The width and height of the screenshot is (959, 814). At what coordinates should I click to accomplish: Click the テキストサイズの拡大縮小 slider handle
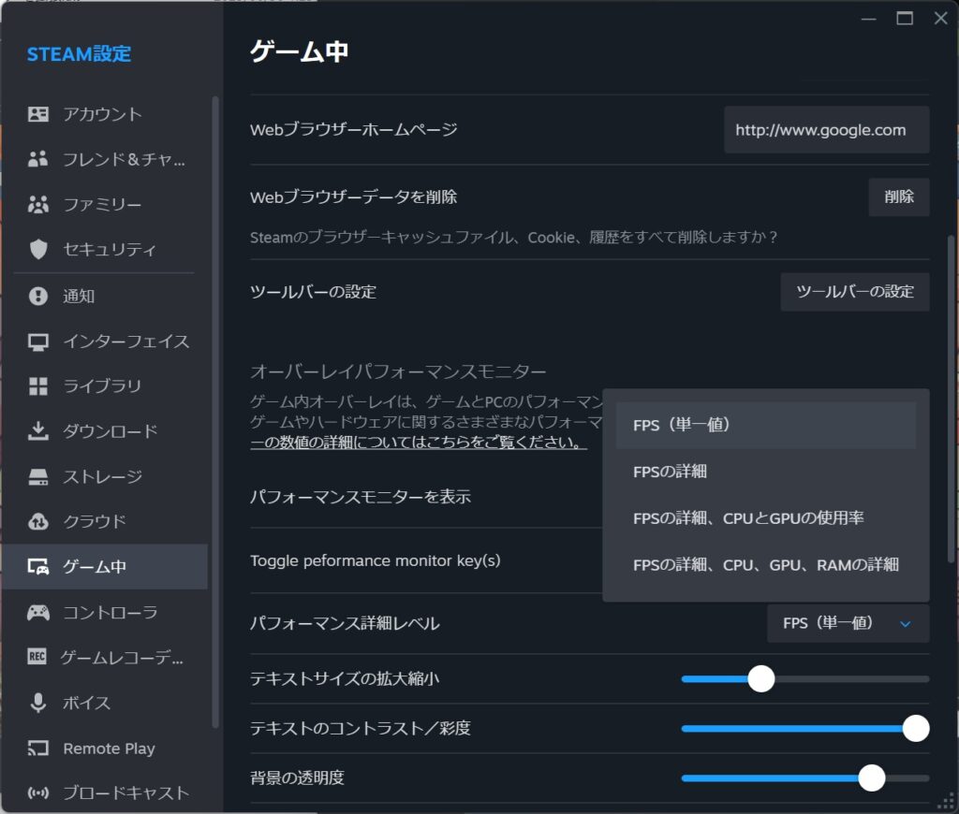click(x=761, y=679)
